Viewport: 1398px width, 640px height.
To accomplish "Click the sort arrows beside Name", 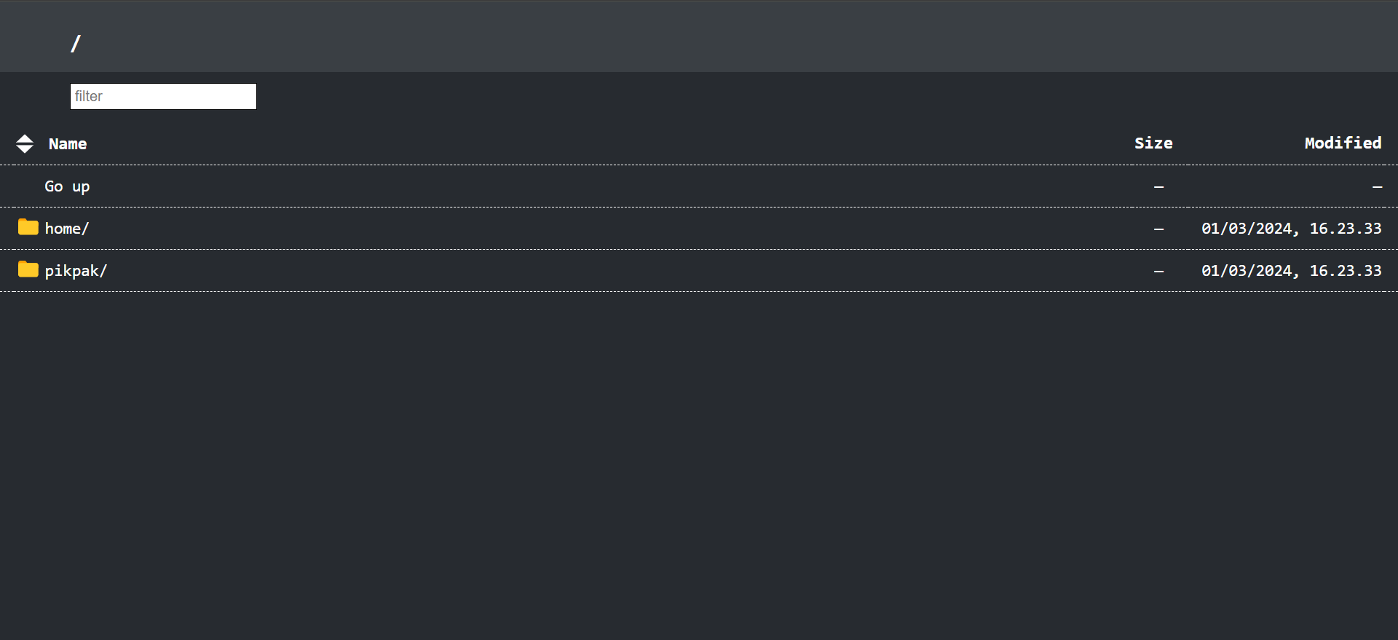I will 25,143.
